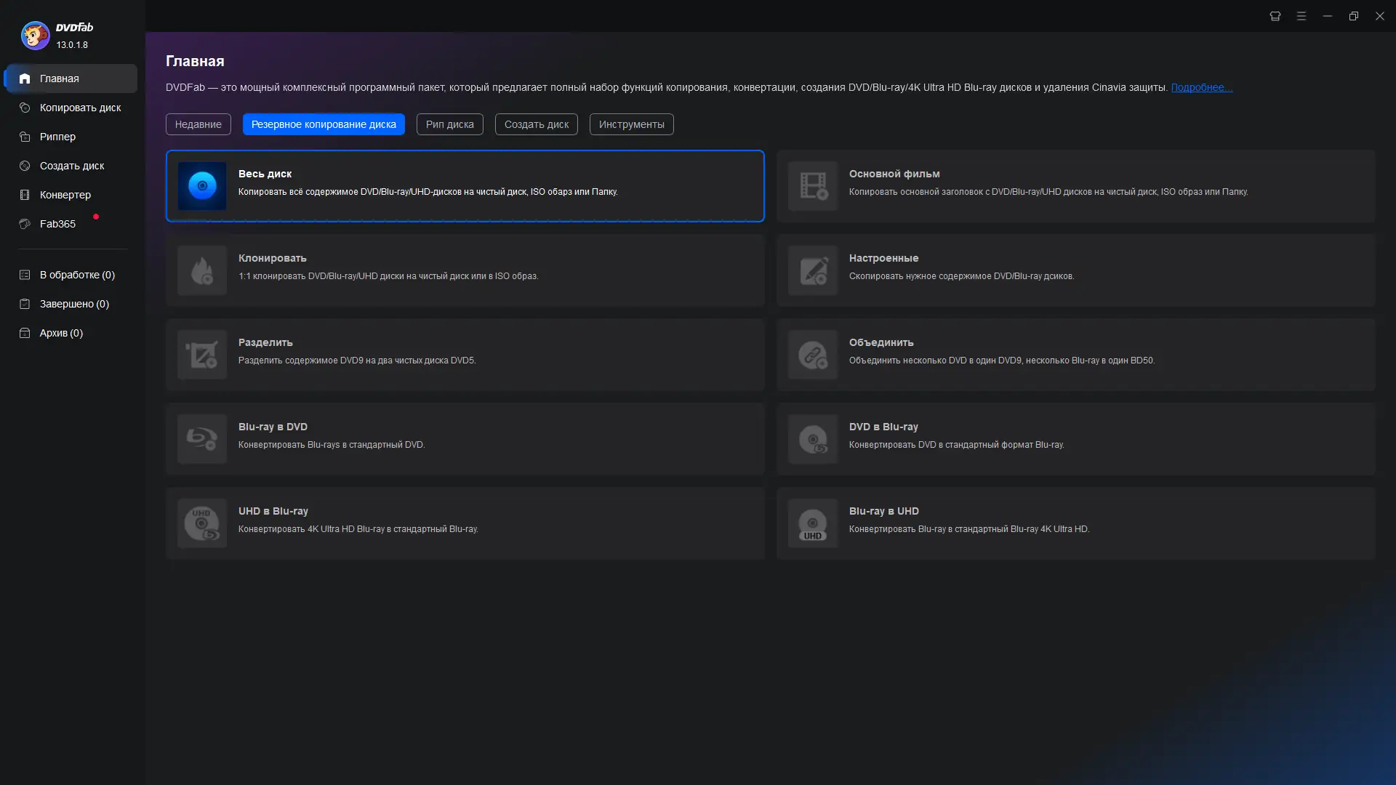The image size is (1396, 785).
Task: Open the hamburger menu in title bar
Action: 1301,16
